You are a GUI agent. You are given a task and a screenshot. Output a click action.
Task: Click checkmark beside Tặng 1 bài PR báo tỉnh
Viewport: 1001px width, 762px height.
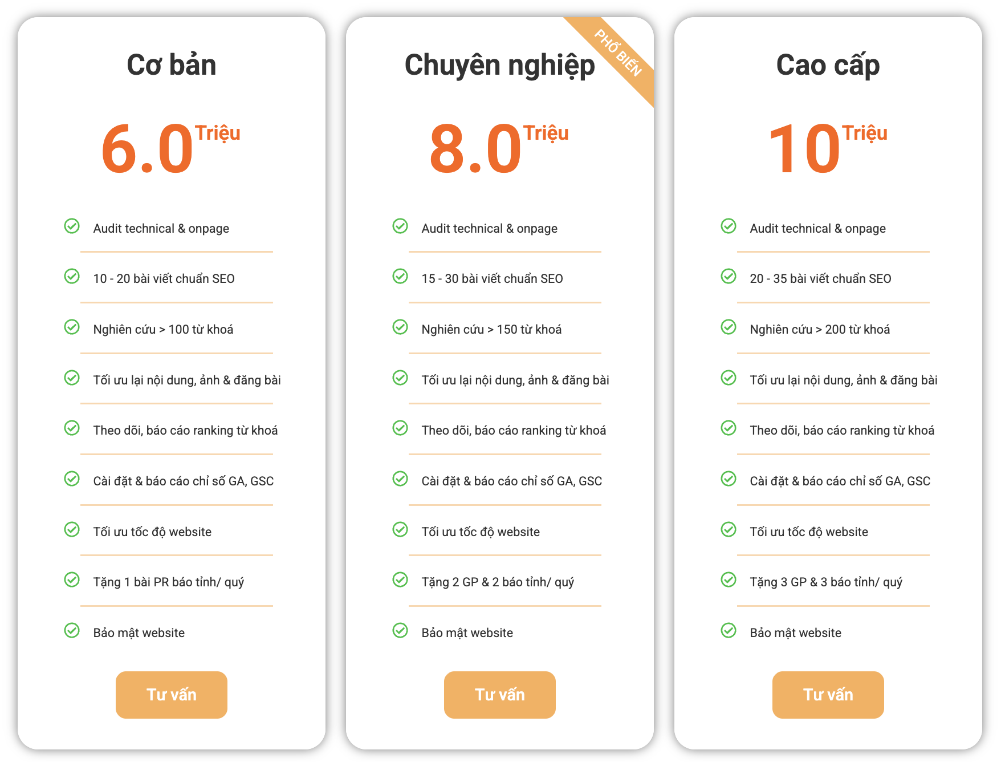[x=72, y=580]
